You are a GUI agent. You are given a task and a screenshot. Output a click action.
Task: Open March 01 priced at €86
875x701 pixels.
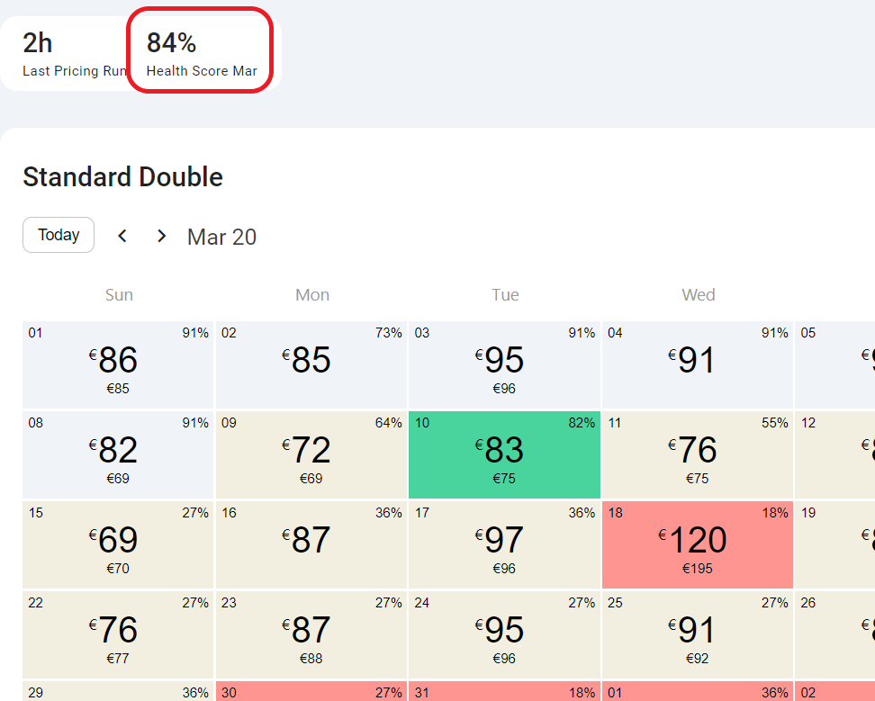coord(118,364)
